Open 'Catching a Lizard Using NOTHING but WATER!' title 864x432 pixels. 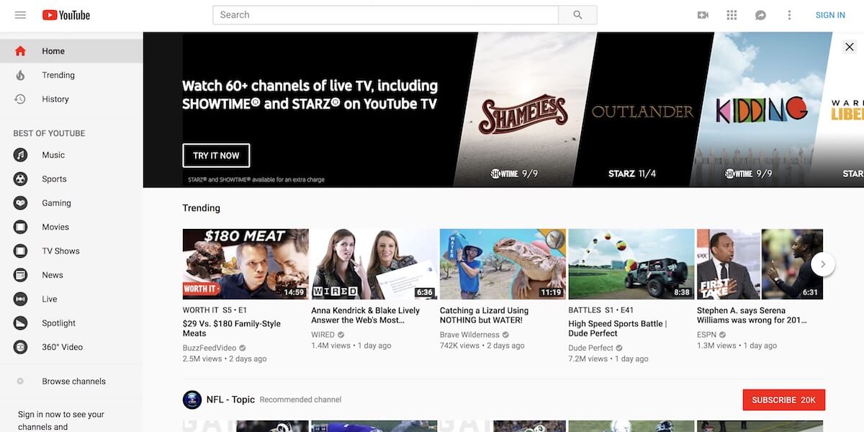coord(485,315)
